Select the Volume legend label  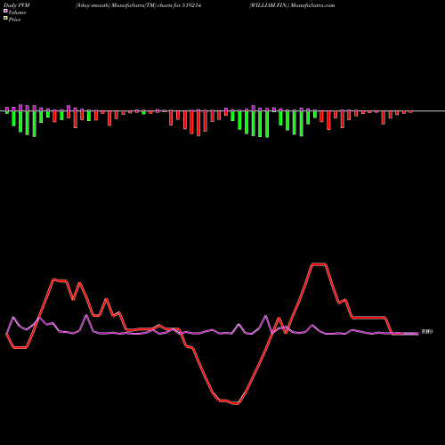pyautogui.click(x=17, y=12)
